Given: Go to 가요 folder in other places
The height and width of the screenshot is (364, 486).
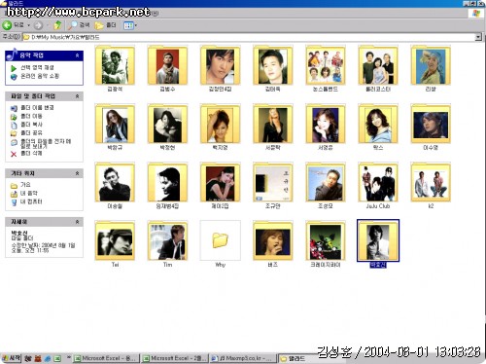Looking at the screenshot, I should [20, 185].
